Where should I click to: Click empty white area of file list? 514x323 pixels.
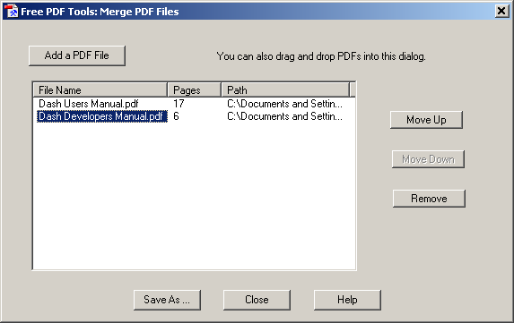point(194,196)
